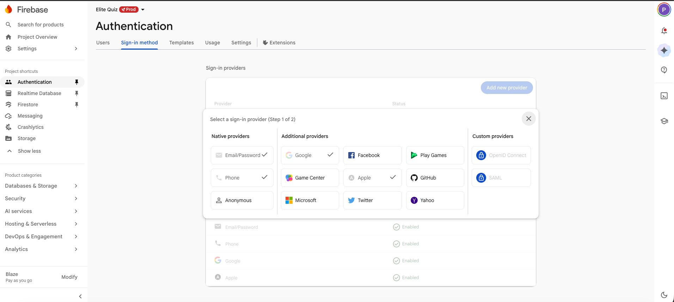
Task: Select the Apple additional provider card
Action: point(372,178)
